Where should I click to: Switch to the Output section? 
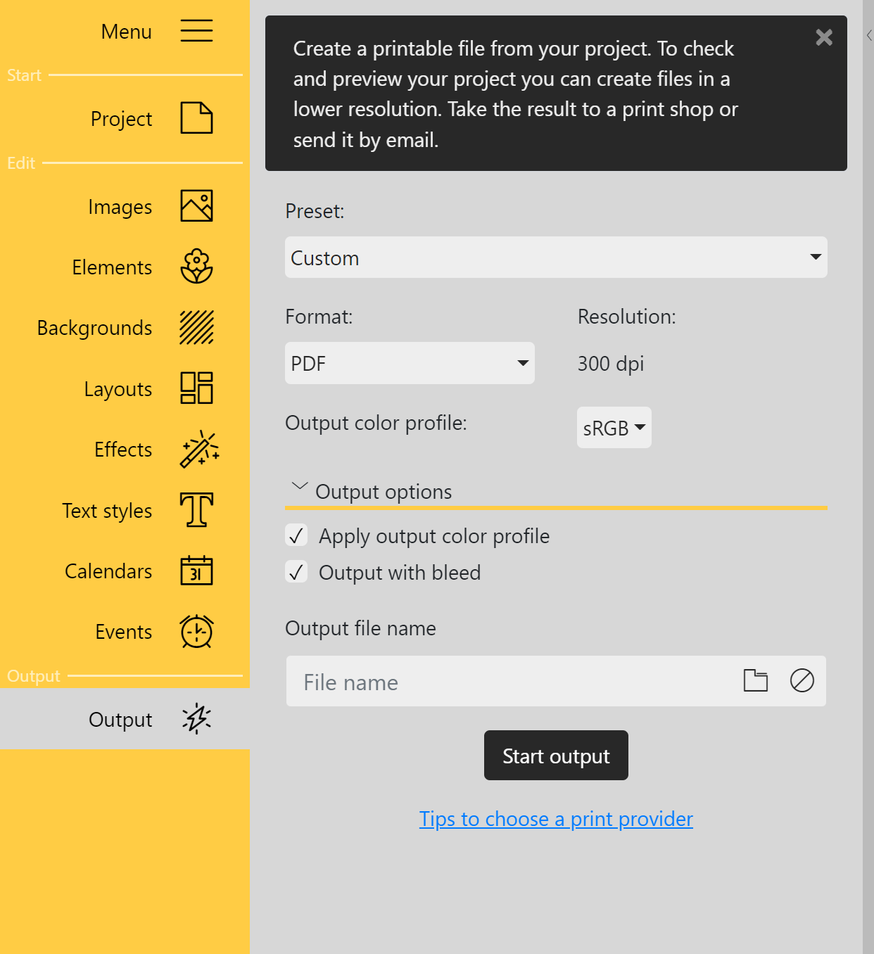[196, 719]
